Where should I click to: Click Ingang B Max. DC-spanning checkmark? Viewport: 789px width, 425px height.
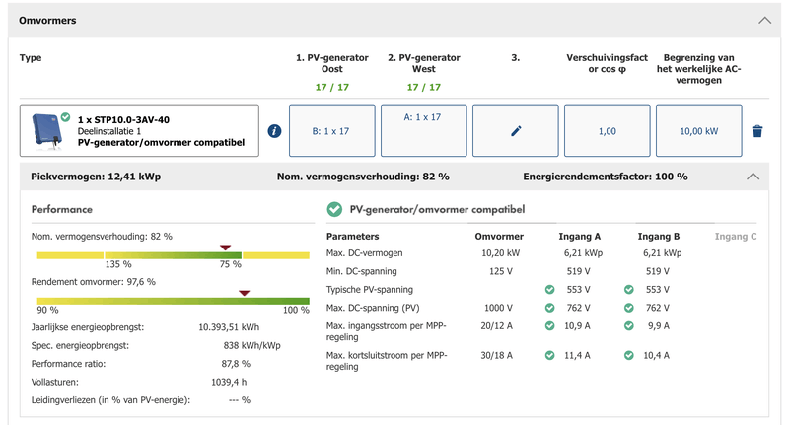[x=628, y=308]
